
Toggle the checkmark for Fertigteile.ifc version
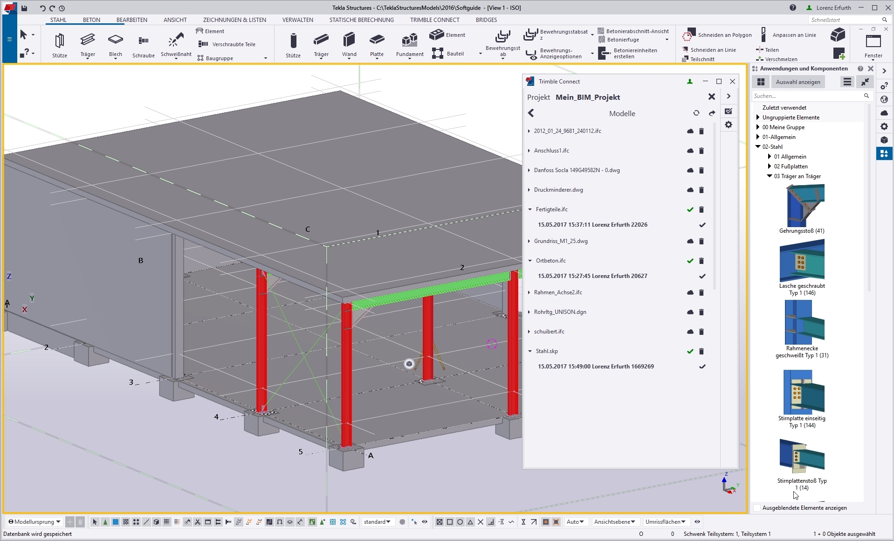coord(702,225)
